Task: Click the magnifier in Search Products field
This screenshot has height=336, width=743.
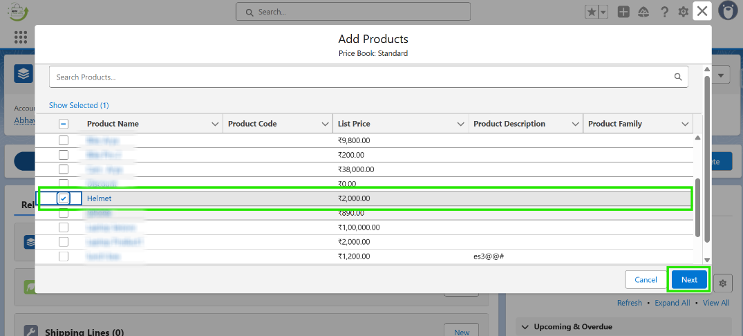Action: pyautogui.click(x=678, y=77)
